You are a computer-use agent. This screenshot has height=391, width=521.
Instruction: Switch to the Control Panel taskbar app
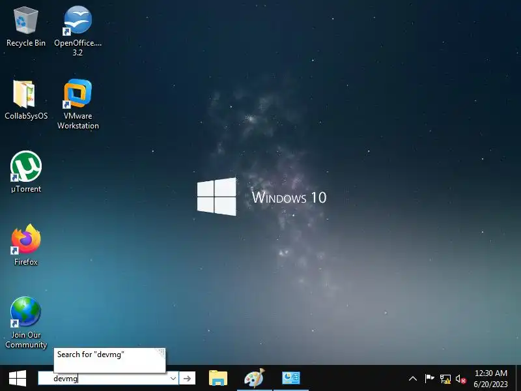click(290, 379)
